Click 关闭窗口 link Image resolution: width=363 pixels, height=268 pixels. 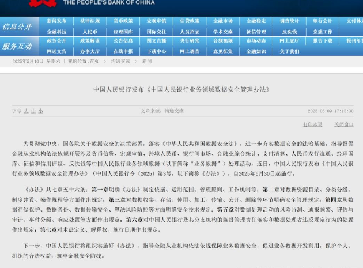click(x=344, y=124)
